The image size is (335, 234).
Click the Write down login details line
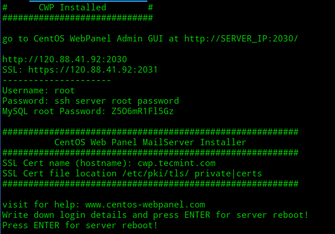(155, 215)
